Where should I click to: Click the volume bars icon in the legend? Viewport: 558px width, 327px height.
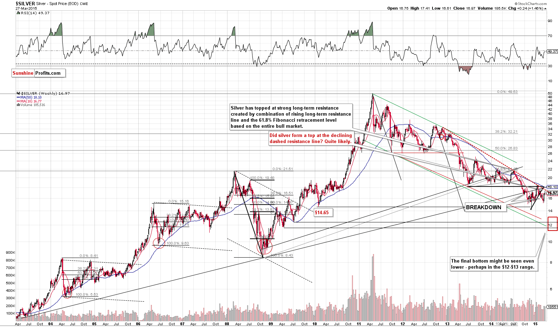(17, 105)
